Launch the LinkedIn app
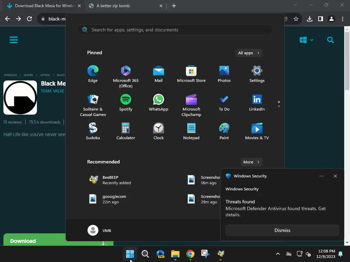This screenshot has height=262, width=350. click(257, 103)
